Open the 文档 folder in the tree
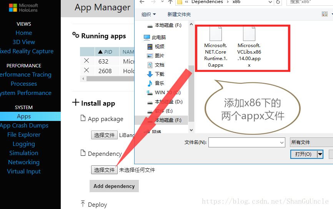Screen dimensions: 333x209 (156, 65)
